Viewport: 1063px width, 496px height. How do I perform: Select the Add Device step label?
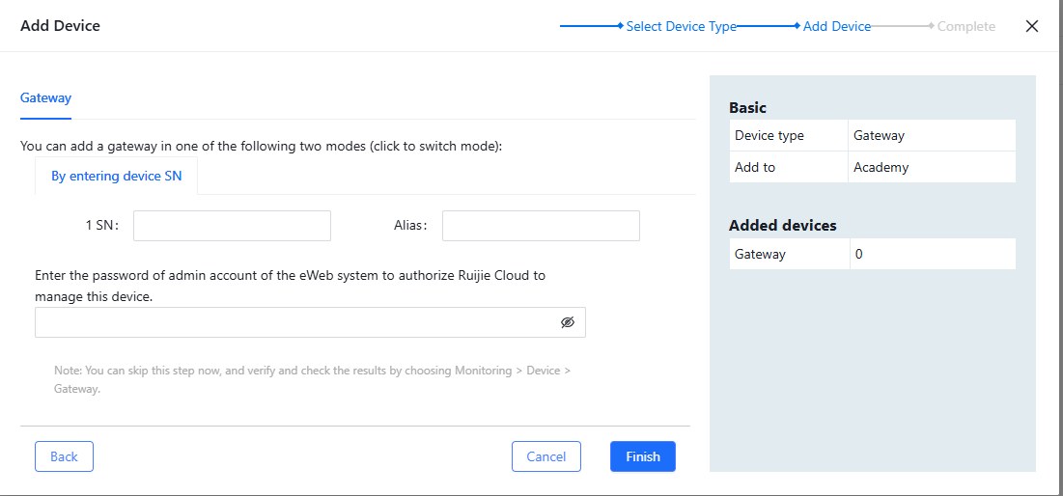[836, 26]
